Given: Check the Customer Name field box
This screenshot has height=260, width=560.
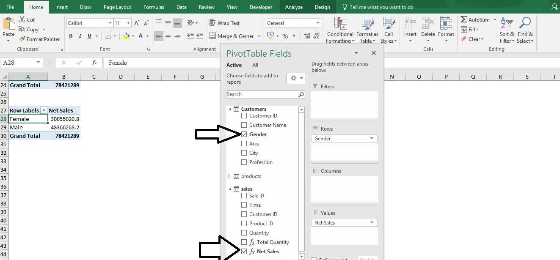Looking at the screenshot, I should tap(244, 125).
